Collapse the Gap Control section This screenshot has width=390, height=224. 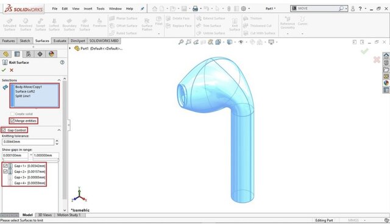tap(59, 130)
